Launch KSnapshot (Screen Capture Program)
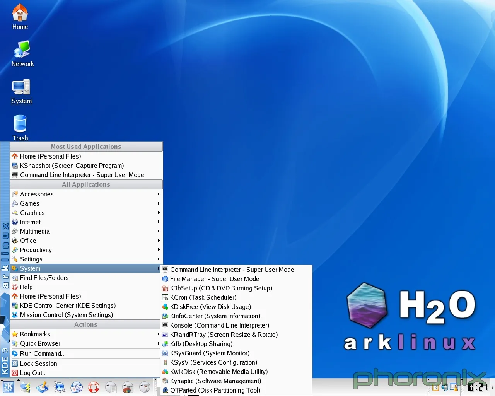Image resolution: width=495 pixels, height=396 pixels. pyautogui.click(x=86, y=166)
